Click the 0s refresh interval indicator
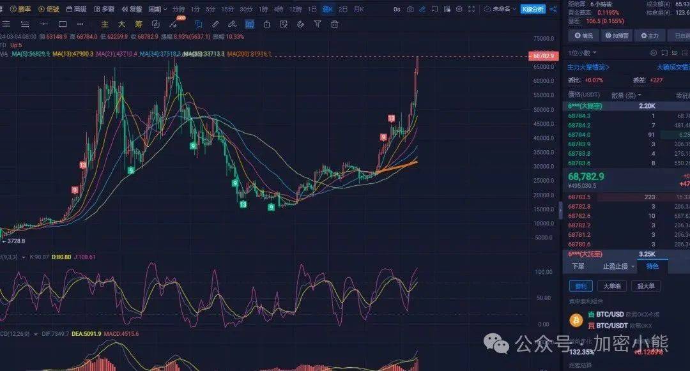Image resolution: width=690 pixels, height=371 pixels. [x=397, y=9]
